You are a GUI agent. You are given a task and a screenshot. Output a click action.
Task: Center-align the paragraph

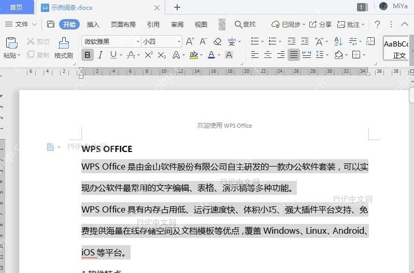pyautogui.click(x=268, y=55)
